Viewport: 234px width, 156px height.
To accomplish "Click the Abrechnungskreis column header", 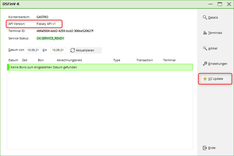I will (69, 60).
